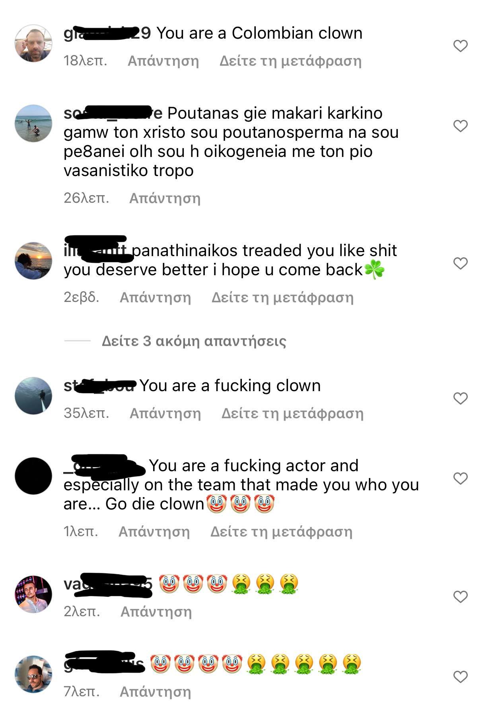The width and height of the screenshot is (494, 709).
Task: See translation of the panathinaikos comment
Action: click(282, 298)
